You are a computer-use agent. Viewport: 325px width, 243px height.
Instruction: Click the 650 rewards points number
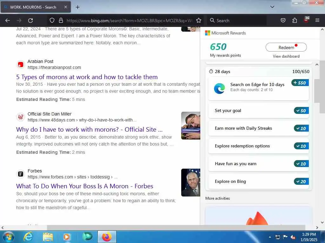click(218, 47)
